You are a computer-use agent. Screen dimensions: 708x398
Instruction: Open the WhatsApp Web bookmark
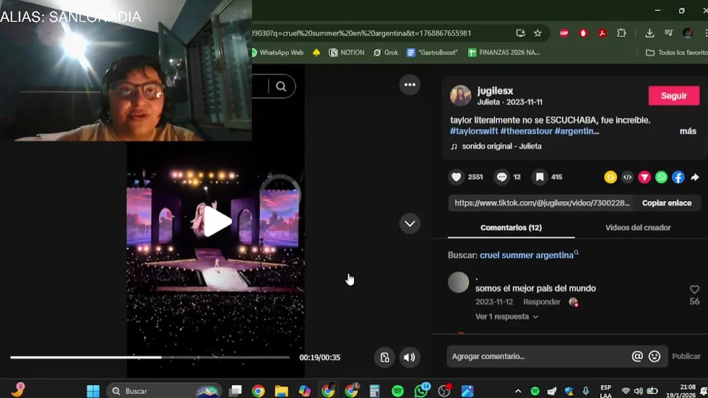(277, 53)
